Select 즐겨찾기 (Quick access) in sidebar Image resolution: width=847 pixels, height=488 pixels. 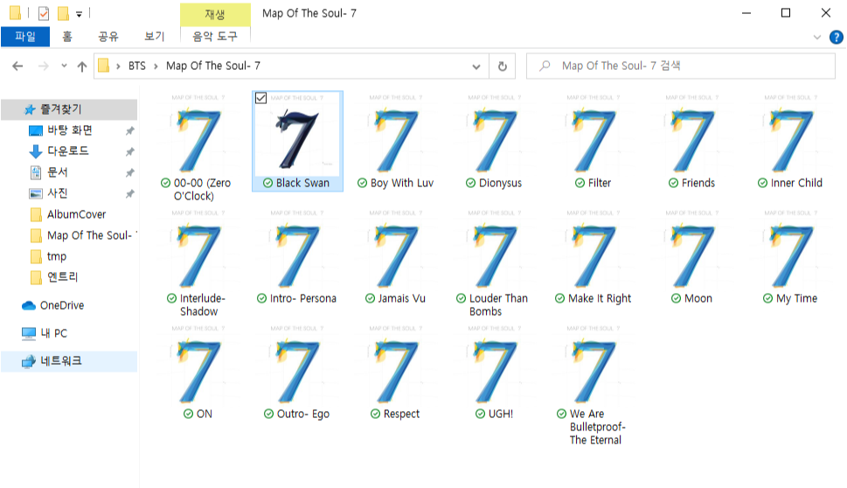(x=69, y=109)
